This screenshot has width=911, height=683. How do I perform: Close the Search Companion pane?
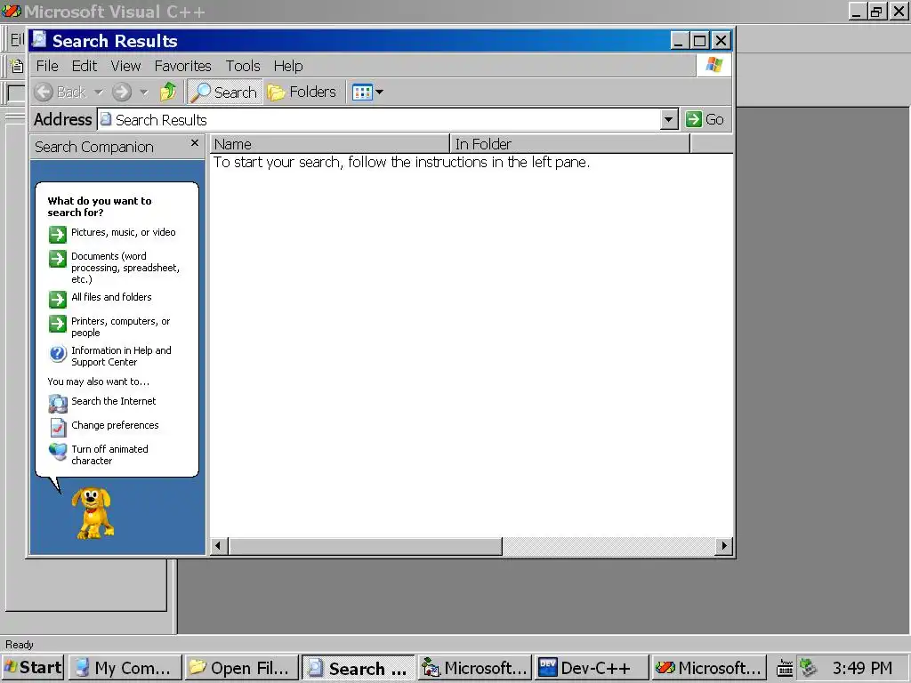click(195, 143)
